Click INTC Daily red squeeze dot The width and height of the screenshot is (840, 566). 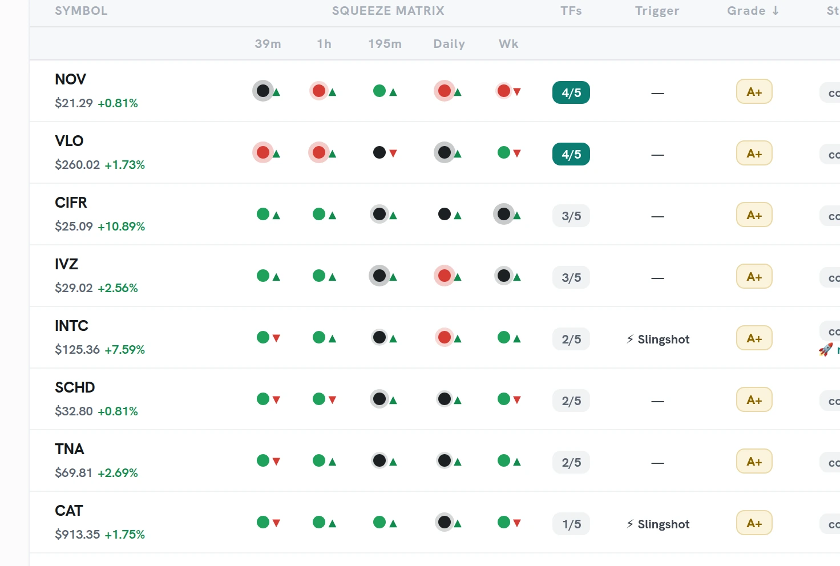(445, 337)
